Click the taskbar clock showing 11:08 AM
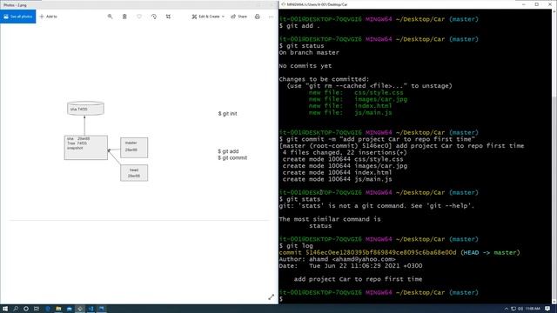Viewport: 557px width, 313px height. [x=533, y=309]
